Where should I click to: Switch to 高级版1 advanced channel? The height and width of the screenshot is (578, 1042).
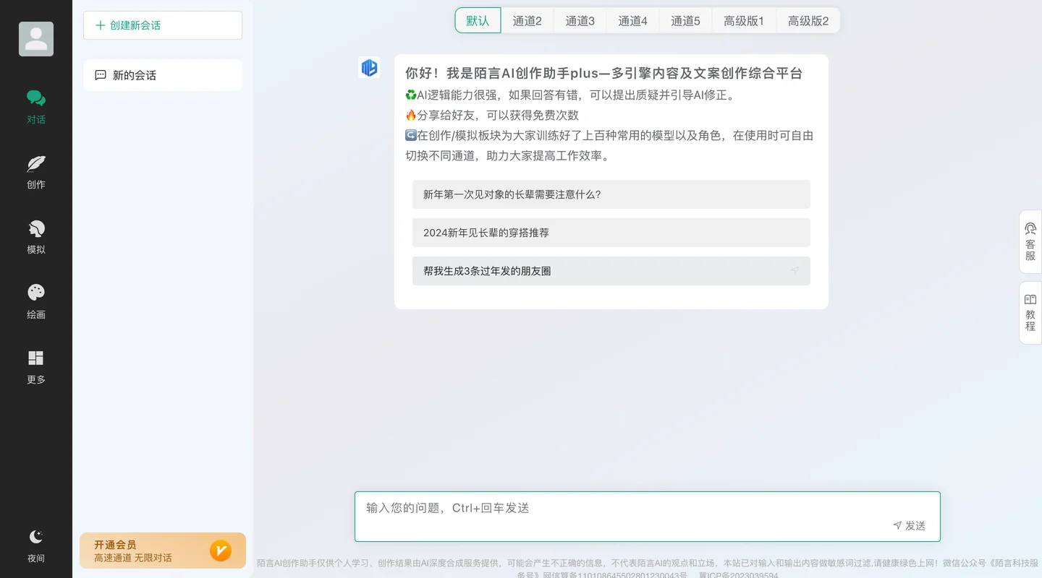(744, 20)
